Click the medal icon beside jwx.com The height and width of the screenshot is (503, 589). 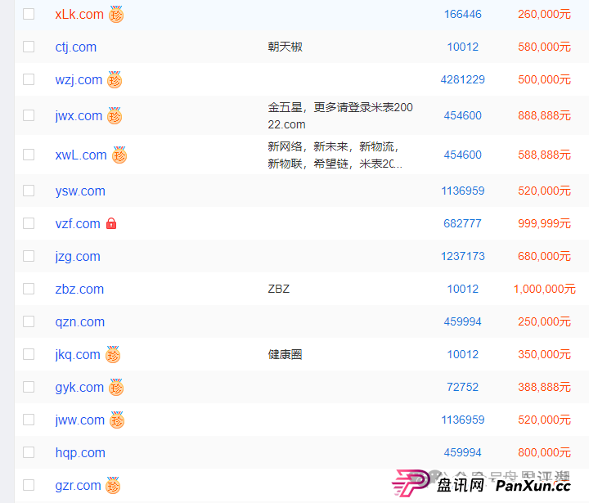coord(115,116)
